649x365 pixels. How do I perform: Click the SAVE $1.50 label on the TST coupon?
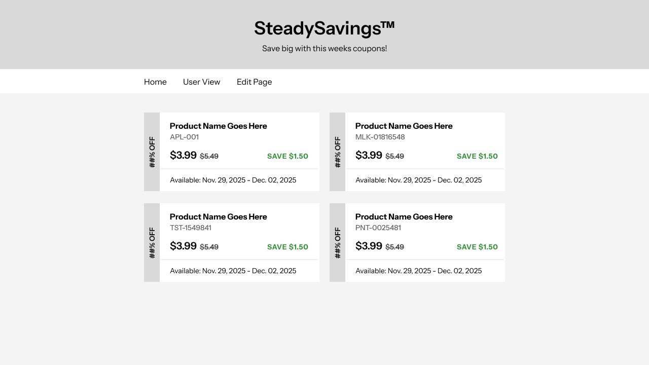tap(287, 247)
